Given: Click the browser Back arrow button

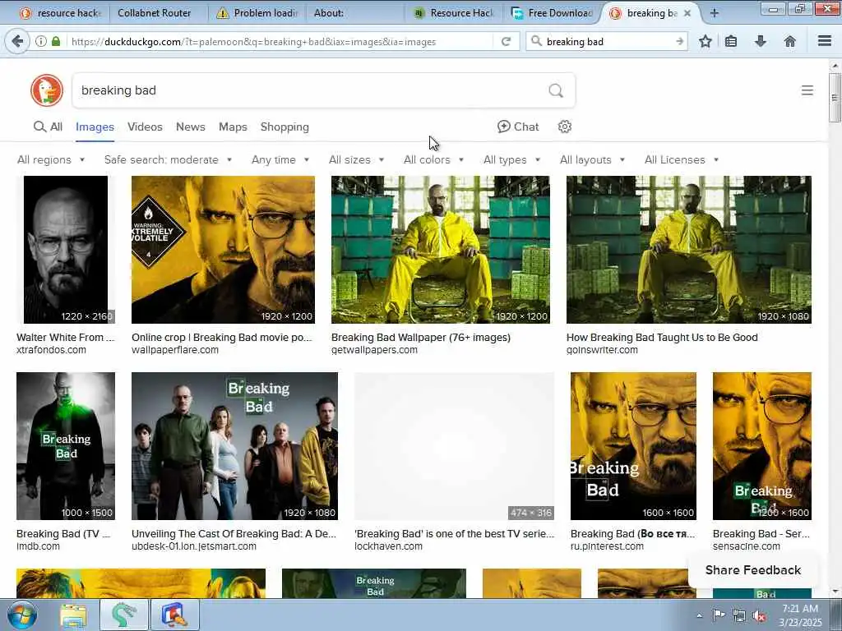Looking at the screenshot, I should 17,41.
